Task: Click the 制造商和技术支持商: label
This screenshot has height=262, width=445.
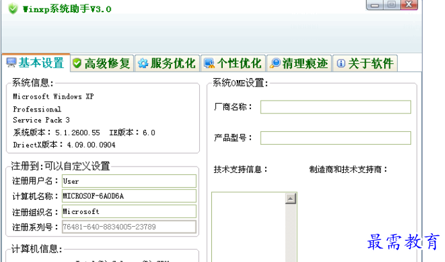Action: (x=348, y=170)
